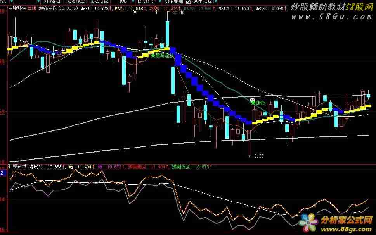Open the 图形叠加 toolbar item
The image size is (376, 235).
[174, 2]
